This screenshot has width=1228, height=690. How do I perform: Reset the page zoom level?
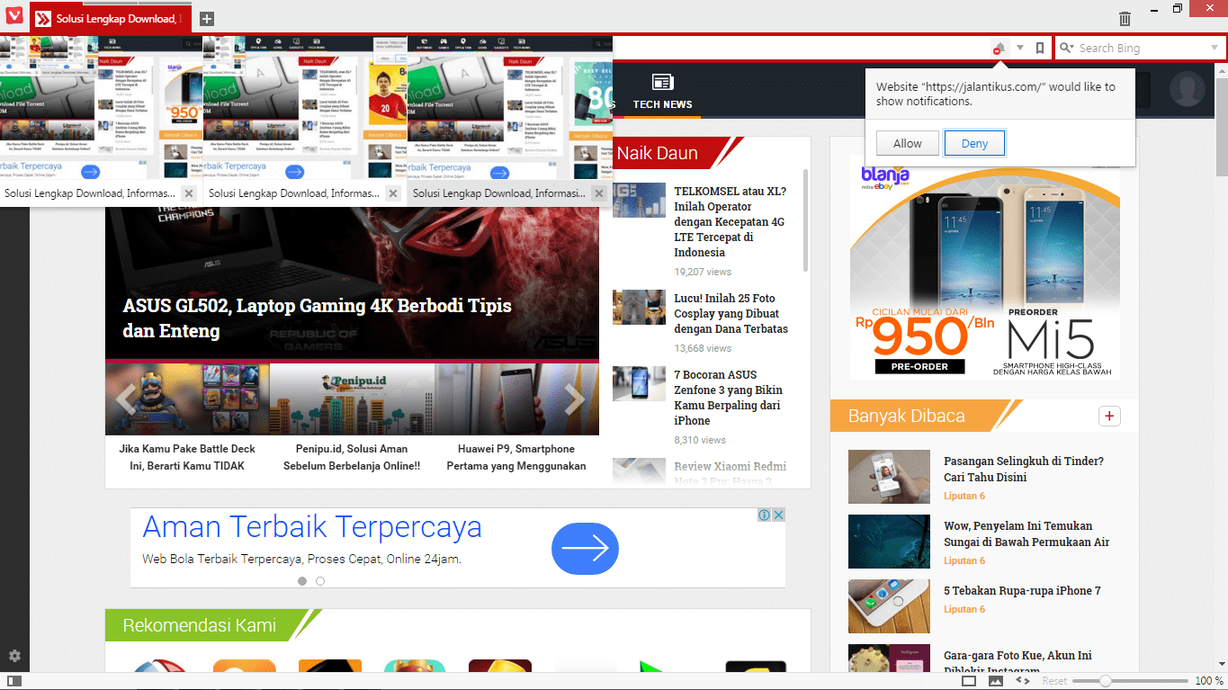pos(1054,681)
